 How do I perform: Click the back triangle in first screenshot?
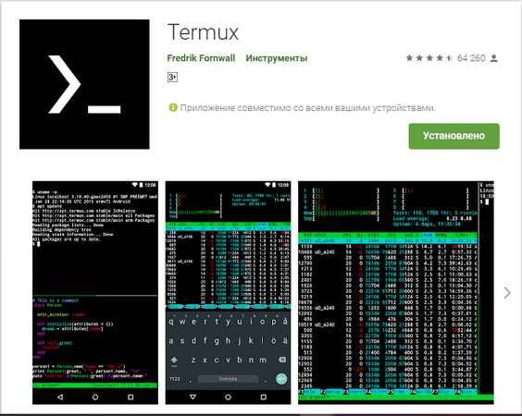coord(60,397)
